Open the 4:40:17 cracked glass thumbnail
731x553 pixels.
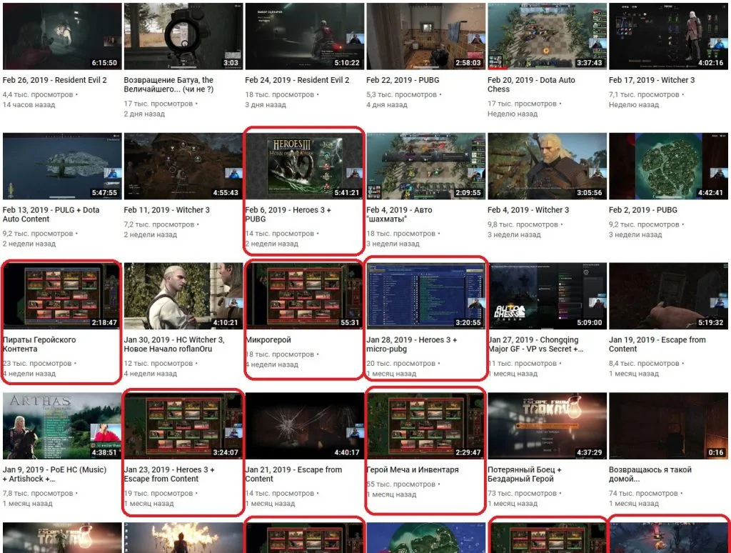tap(304, 426)
